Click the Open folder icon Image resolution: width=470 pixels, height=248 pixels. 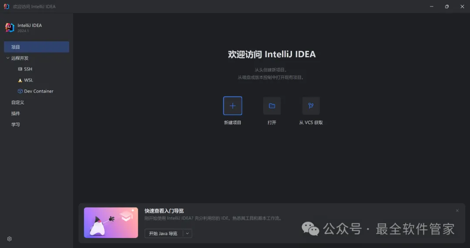point(272,106)
